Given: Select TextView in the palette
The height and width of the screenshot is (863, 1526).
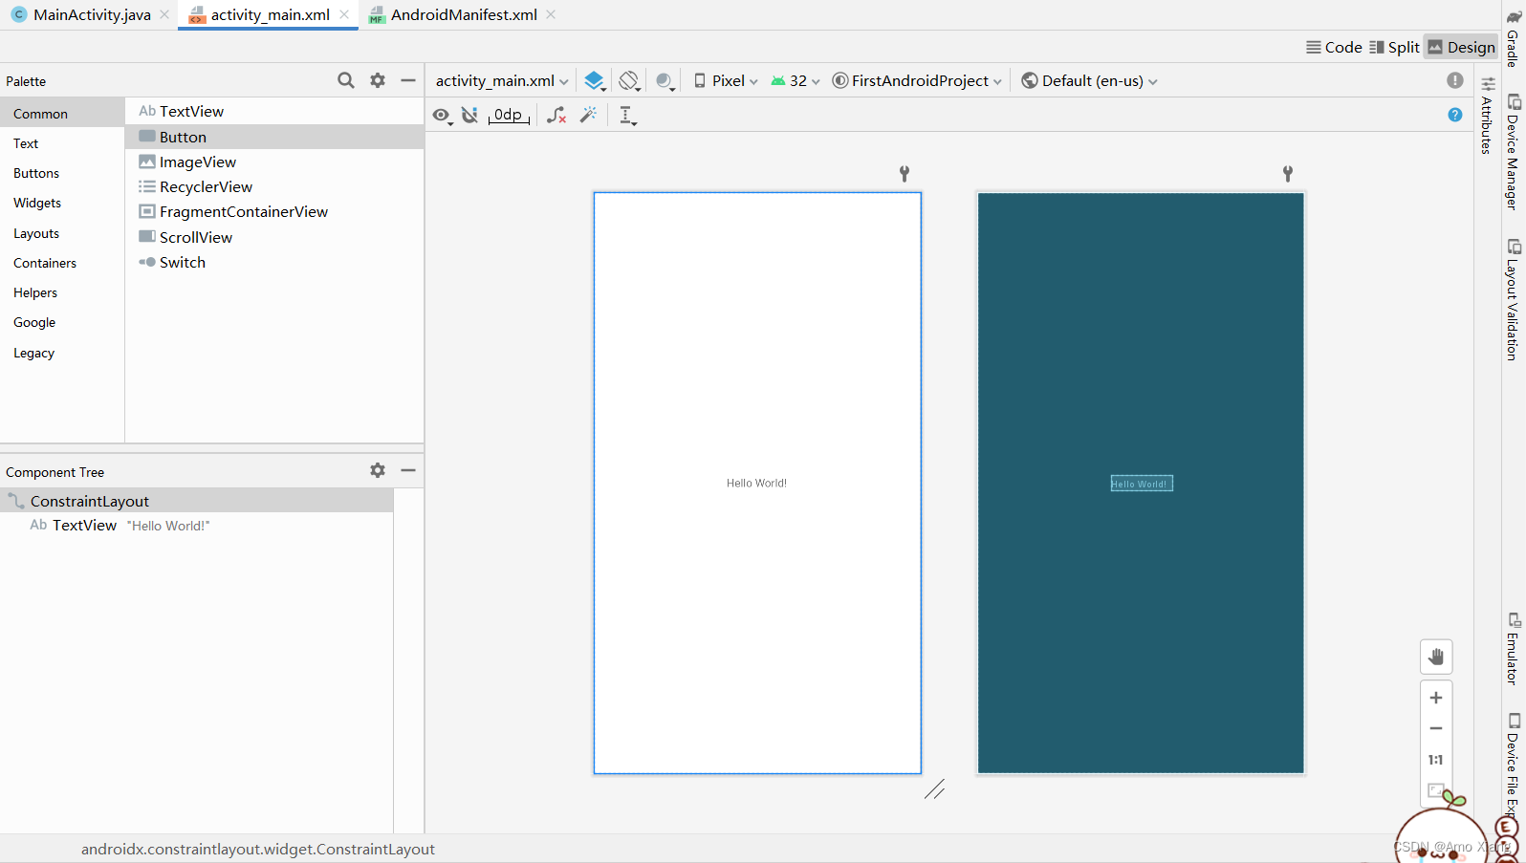Looking at the screenshot, I should 274,111.
